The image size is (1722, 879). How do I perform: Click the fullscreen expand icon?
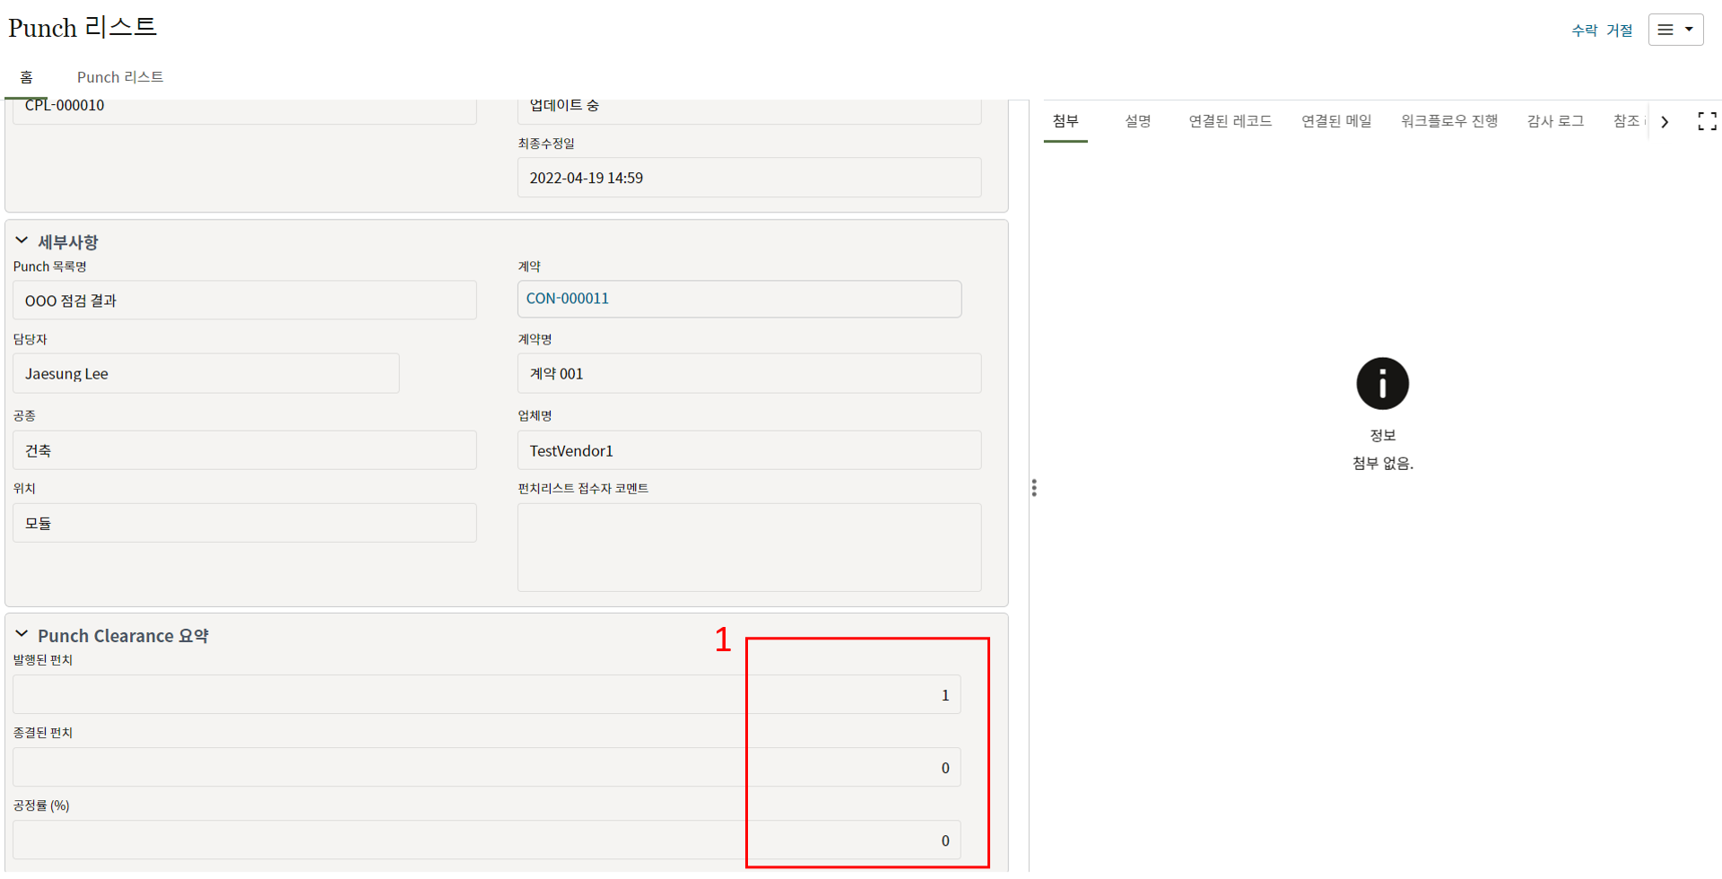tap(1707, 122)
